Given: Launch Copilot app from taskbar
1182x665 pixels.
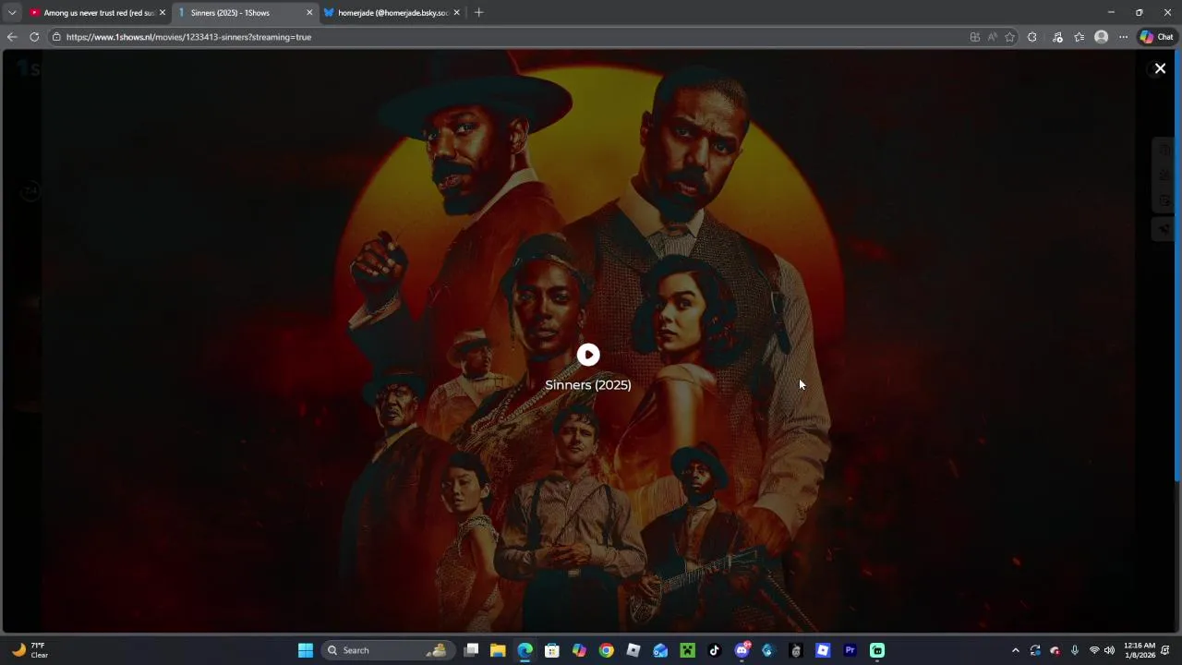Looking at the screenshot, I should (579, 650).
